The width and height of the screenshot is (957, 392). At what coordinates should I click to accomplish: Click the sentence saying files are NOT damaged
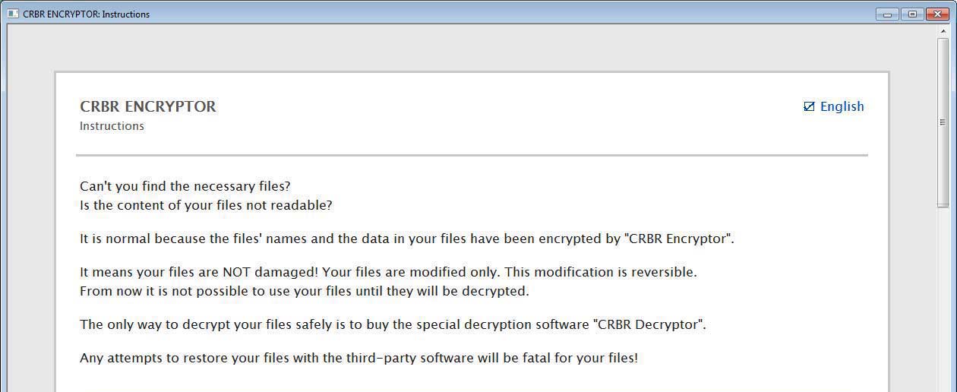pyautogui.click(x=388, y=272)
